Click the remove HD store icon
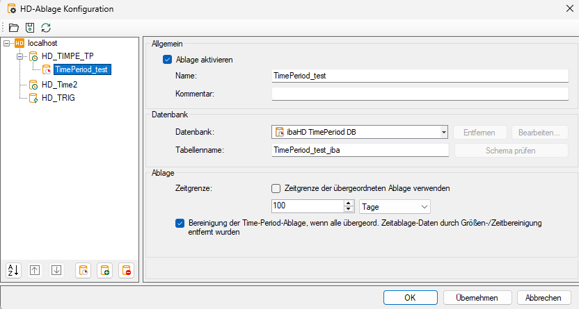Screen dimensions: 579x309 coord(126,270)
